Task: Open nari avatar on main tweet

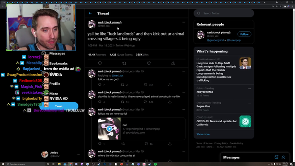Action: click(92, 24)
